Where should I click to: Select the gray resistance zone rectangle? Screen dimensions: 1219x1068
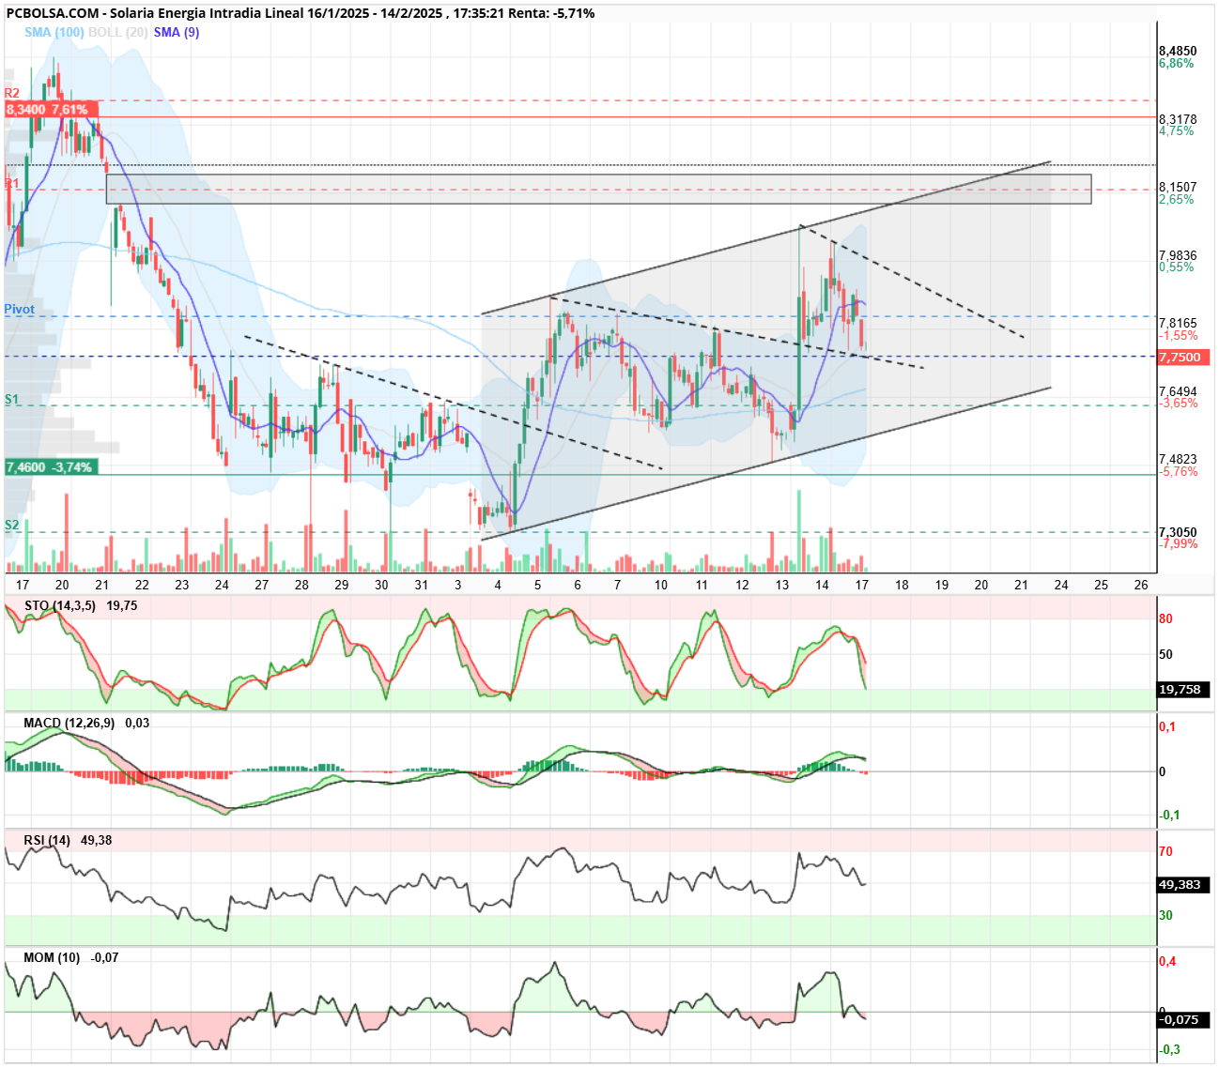pyautogui.click(x=599, y=189)
